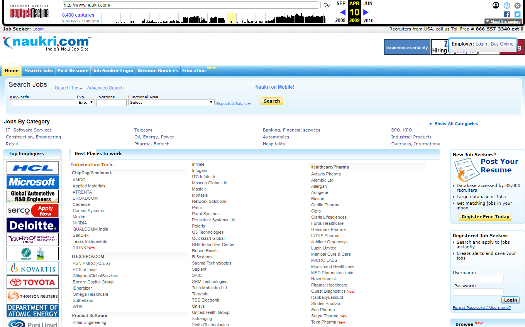525x327 pixels.
Task: Switch to the Resume Services tab
Action: (x=157, y=71)
